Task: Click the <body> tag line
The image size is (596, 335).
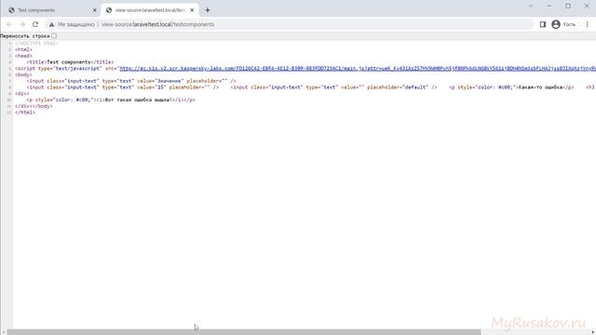Action: pyautogui.click(x=23, y=74)
